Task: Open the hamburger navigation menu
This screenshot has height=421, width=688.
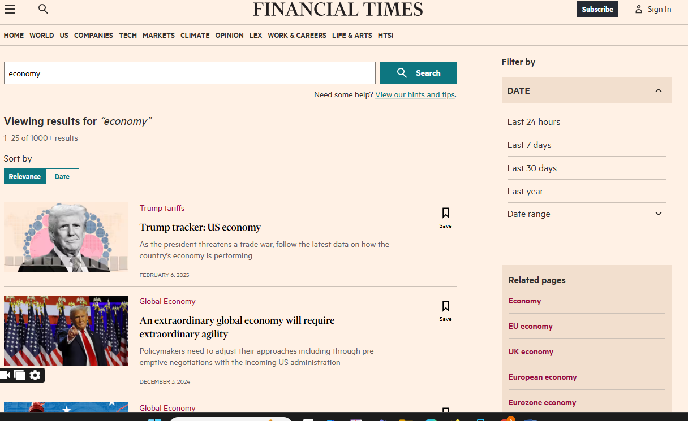Action: tap(10, 9)
